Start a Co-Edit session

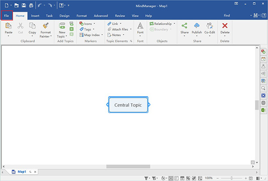(x=210, y=26)
